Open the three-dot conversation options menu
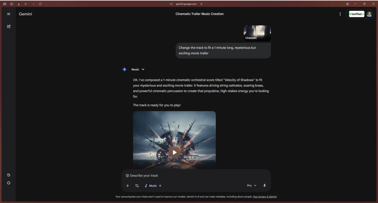378x203 pixels. point(340,14)
